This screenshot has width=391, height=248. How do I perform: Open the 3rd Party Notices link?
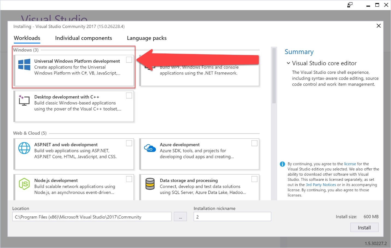point(321,185)
